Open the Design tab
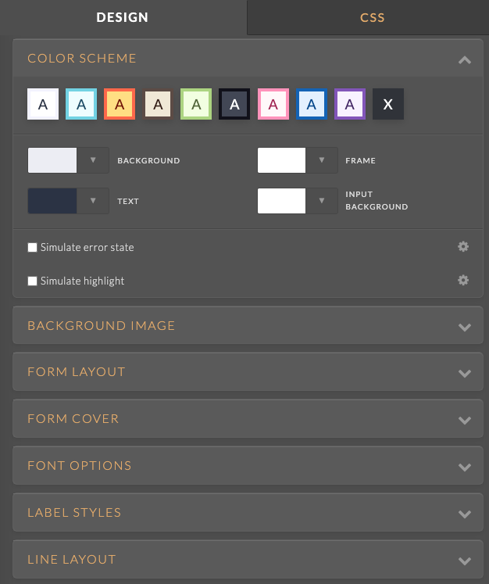Image resolution: width=489 pixels, height=584 pixels. coord(123,17)
